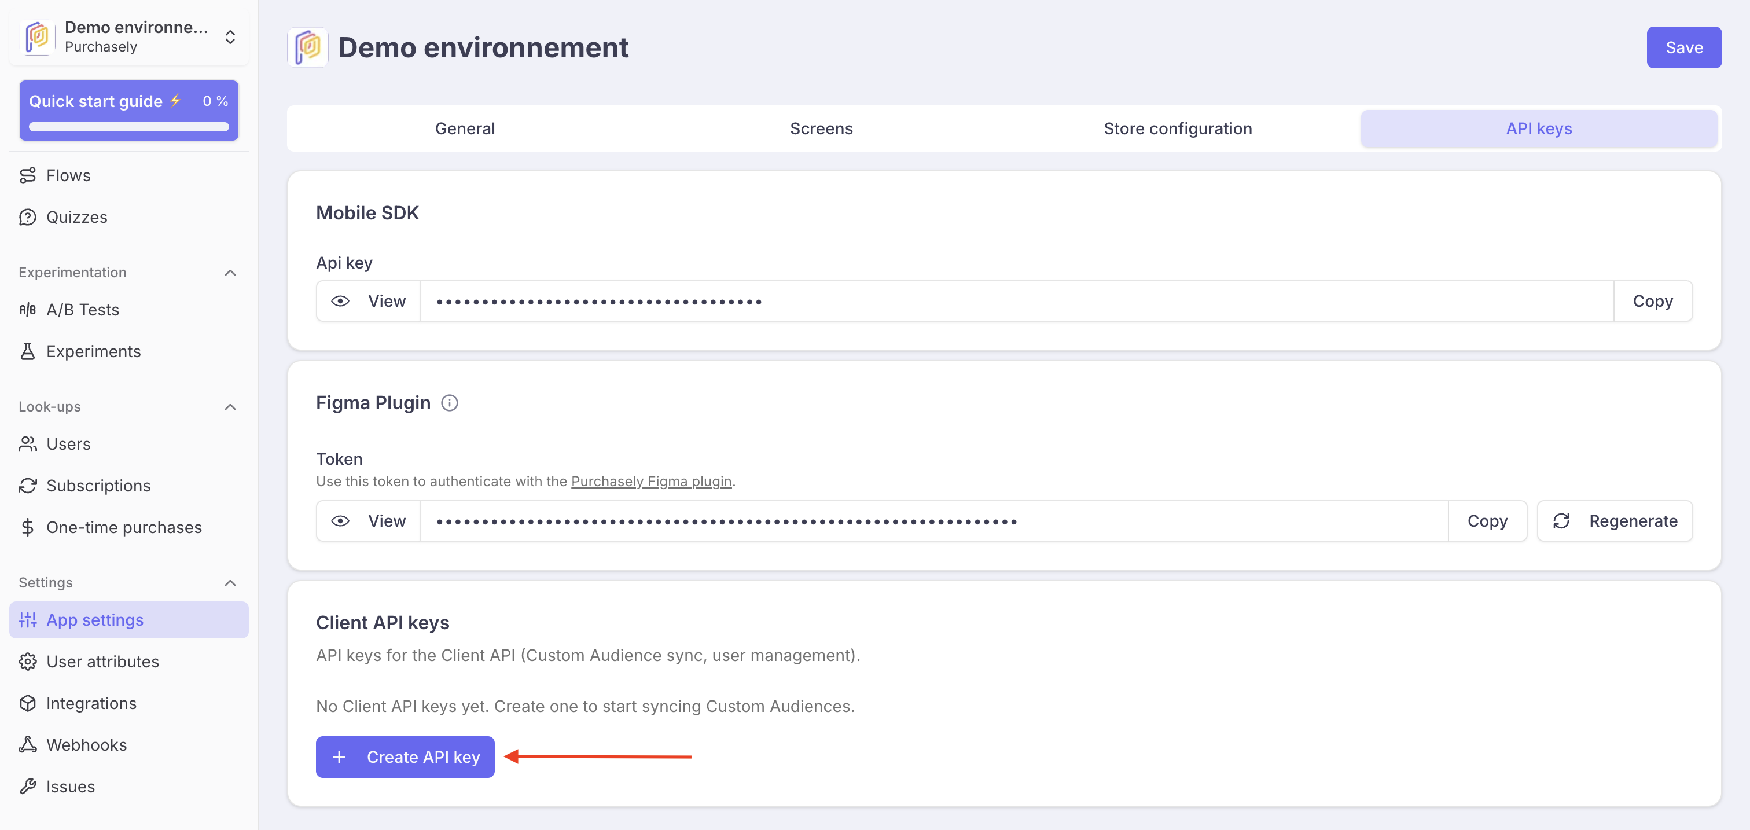Open the Purchasely Figma plugin link

coord(651,481)
